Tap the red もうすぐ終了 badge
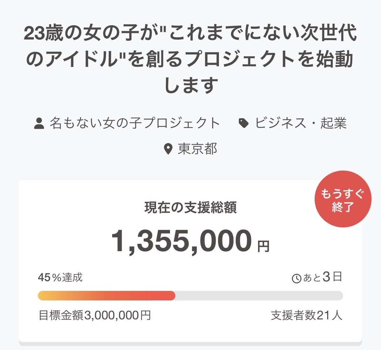 click(343, 199)
